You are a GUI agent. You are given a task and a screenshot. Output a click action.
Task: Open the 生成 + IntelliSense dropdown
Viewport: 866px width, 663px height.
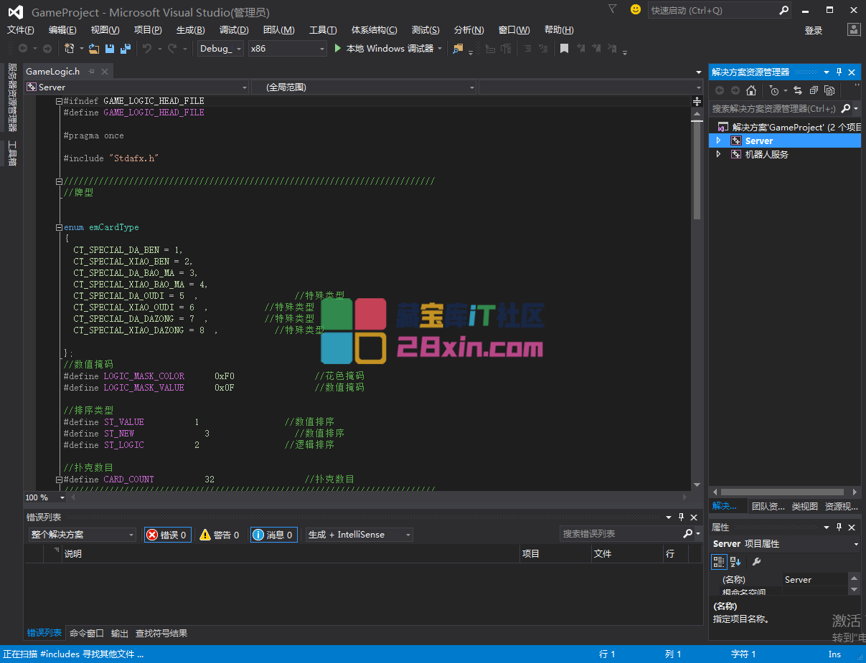359,535
